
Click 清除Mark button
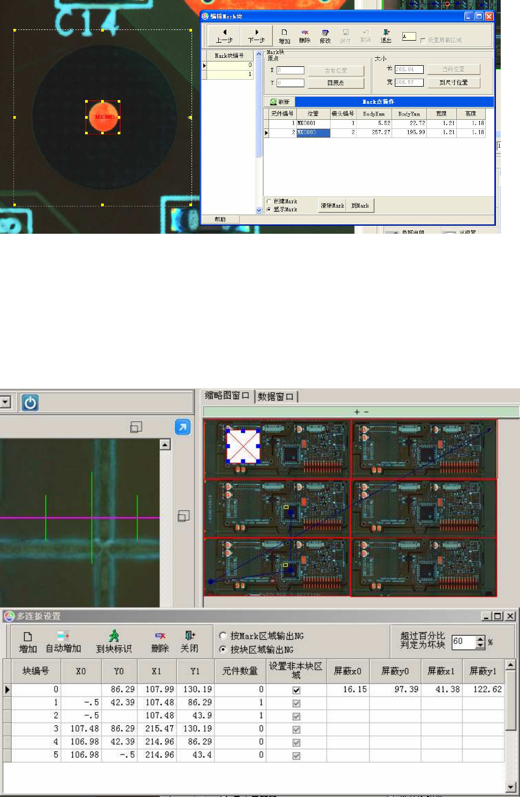tap(332, 205)
